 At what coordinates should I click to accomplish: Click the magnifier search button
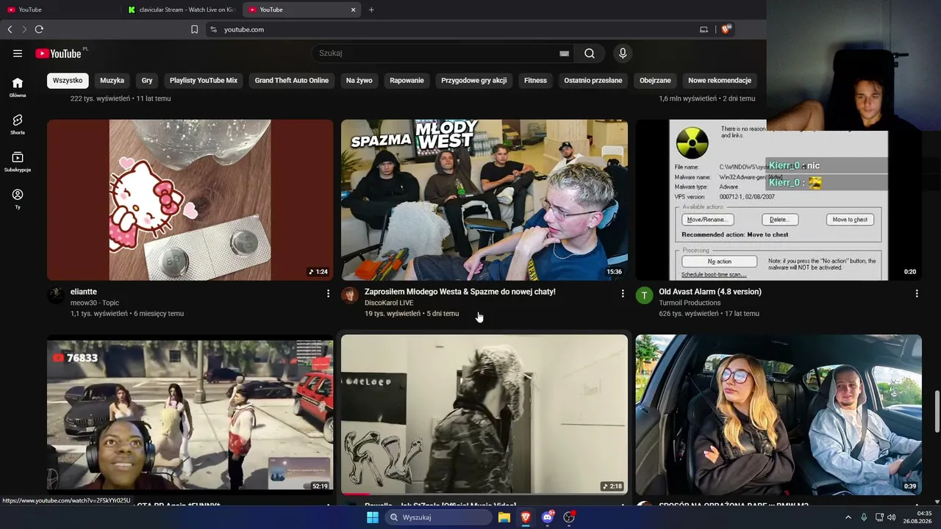590,53
